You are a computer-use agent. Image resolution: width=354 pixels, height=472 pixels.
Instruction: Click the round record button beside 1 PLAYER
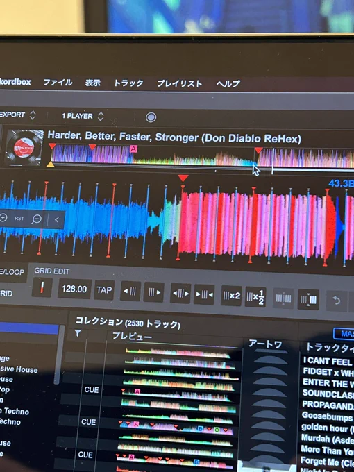(x=151, y=117)
